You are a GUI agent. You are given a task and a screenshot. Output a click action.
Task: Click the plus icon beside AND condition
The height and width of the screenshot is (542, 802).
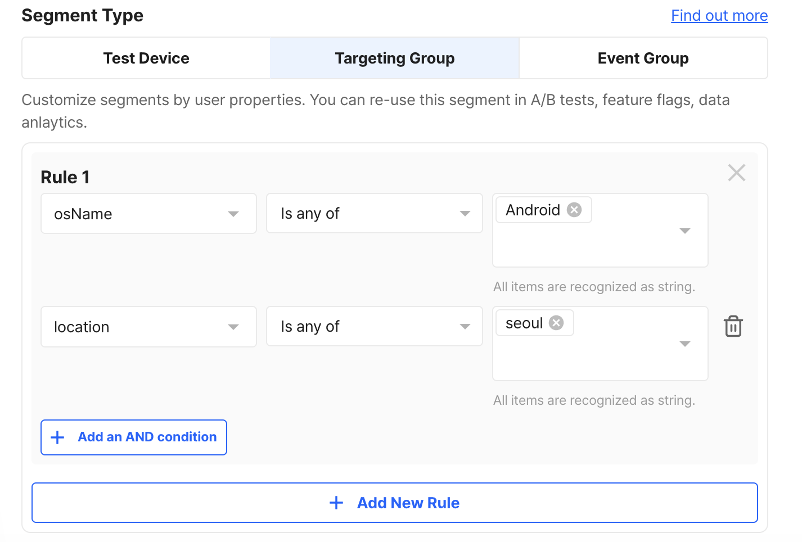point(58,437)
